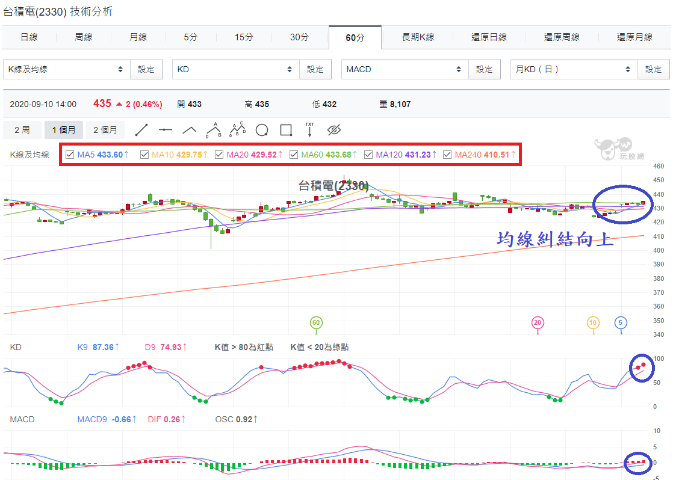Select the rectangle drawing tool

point(286,130)
